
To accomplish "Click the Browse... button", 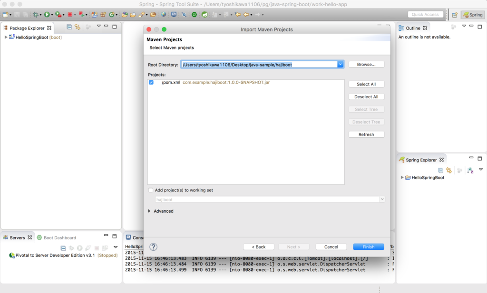I will [x=366, y=65].
